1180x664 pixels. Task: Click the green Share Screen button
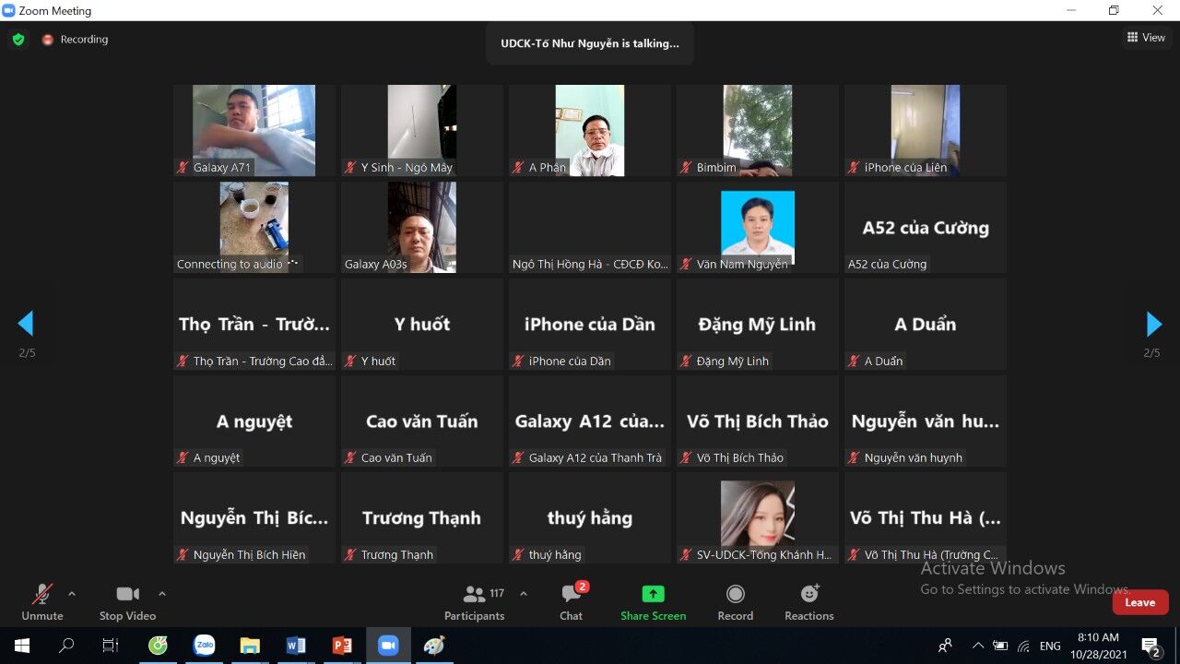[x=653, y=601]
